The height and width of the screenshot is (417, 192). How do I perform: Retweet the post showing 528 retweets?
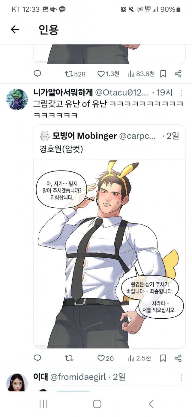tap(75, 74)
